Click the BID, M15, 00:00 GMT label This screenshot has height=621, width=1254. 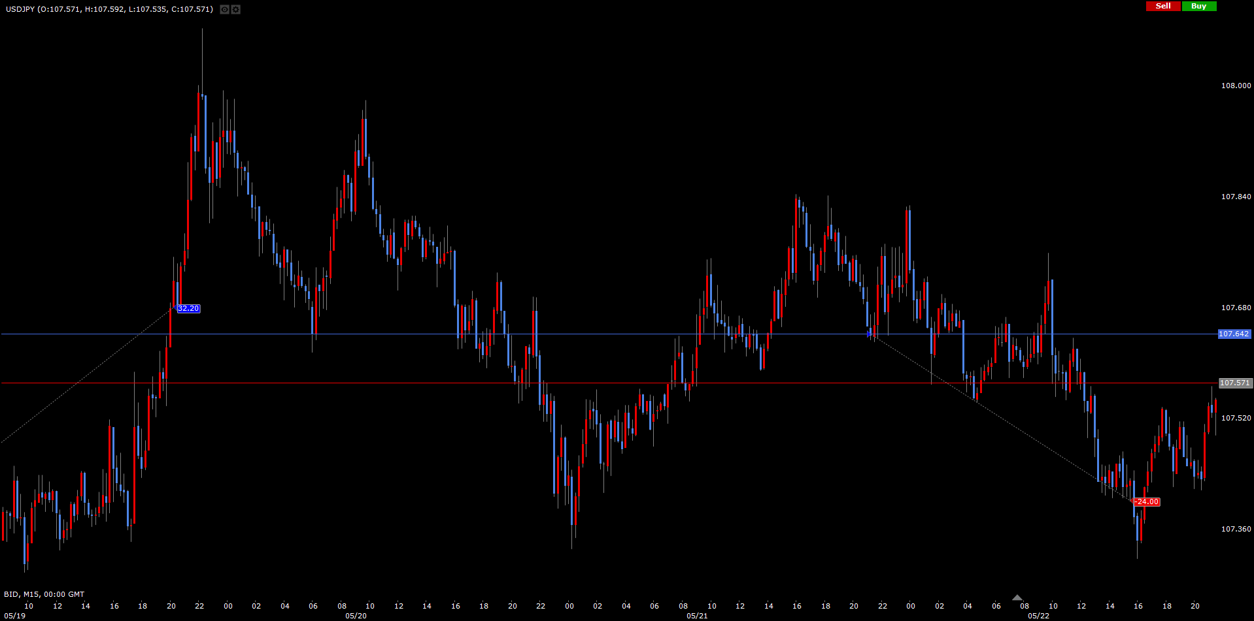[44, 594]
